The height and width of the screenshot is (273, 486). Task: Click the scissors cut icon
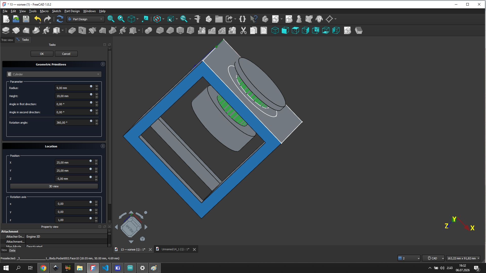click(x=243, y=31)
